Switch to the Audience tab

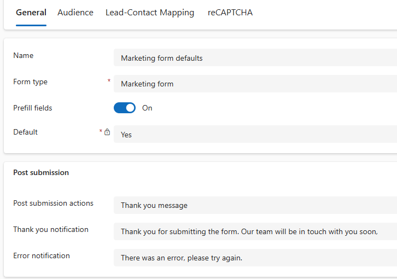point(75,13)
